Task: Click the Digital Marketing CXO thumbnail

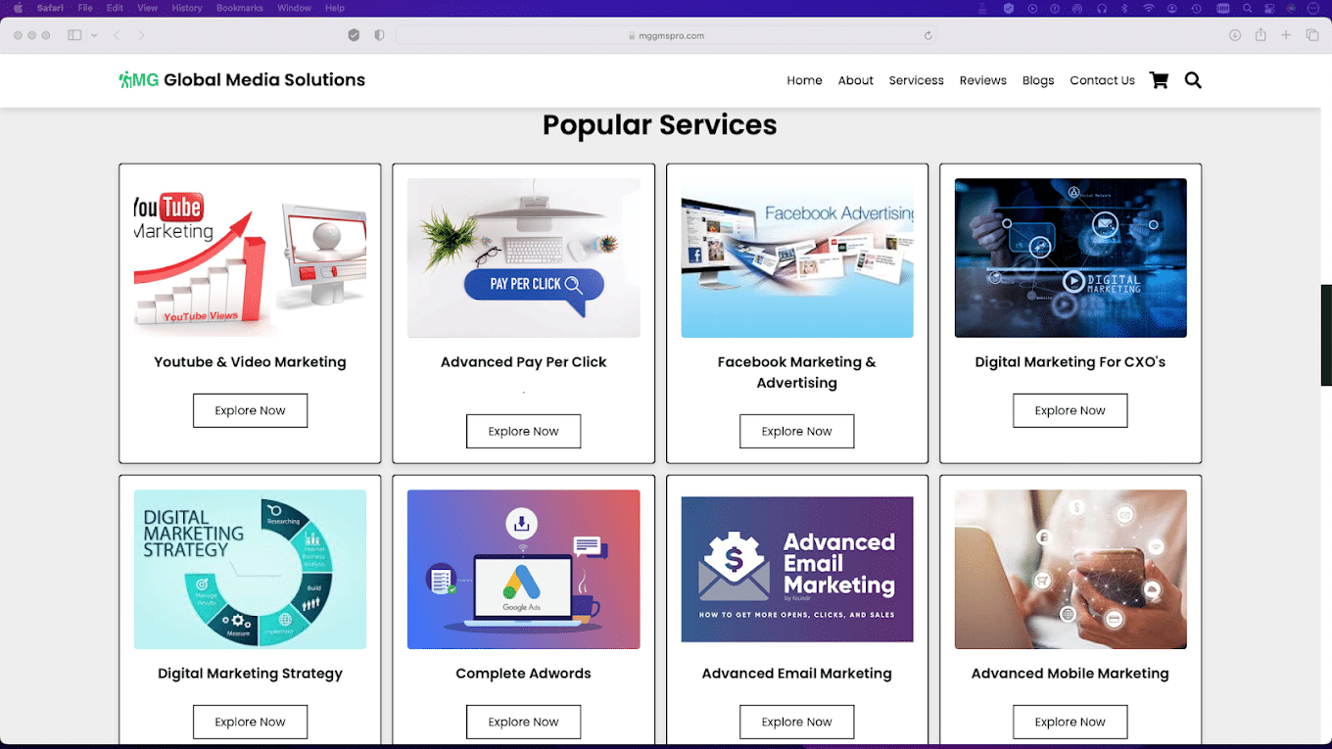Action: click(1070, 257)
